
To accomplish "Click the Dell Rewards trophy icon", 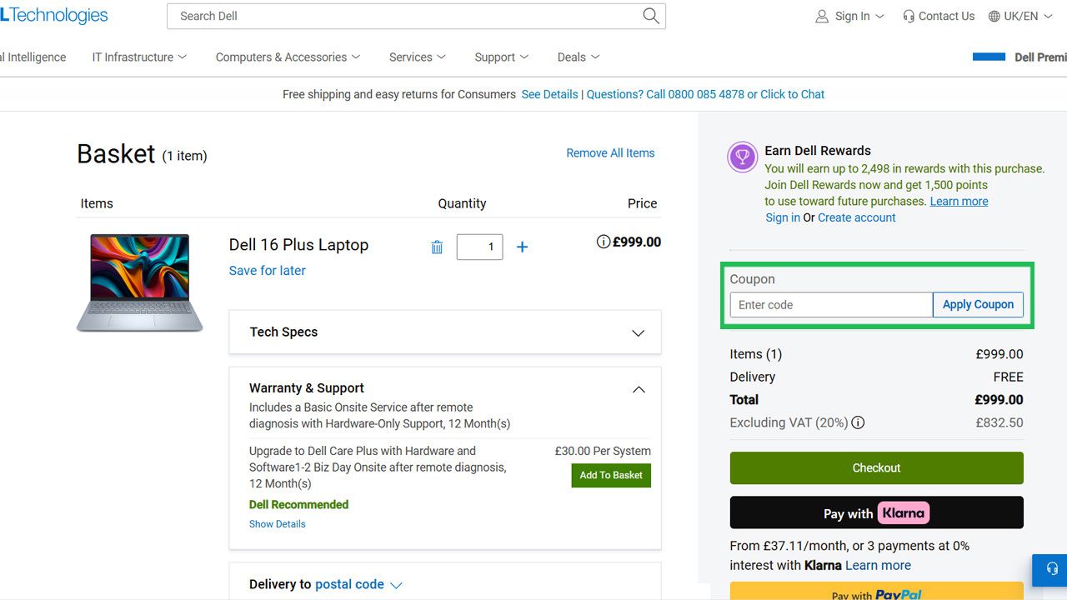I will coord(743,157).
